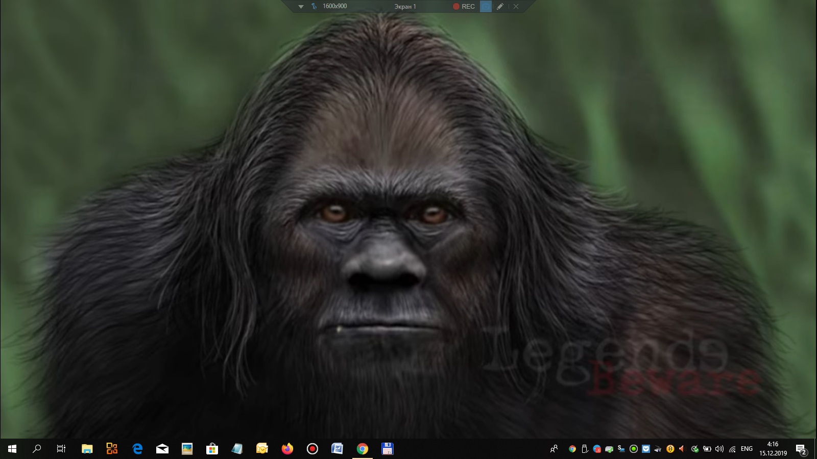
Task: Open the notepad-style taskbar icon
Action: (x=237, y=449)
